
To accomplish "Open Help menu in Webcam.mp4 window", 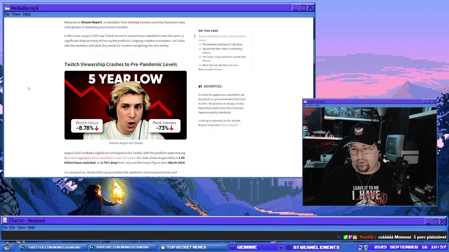I will pos(317,105).
